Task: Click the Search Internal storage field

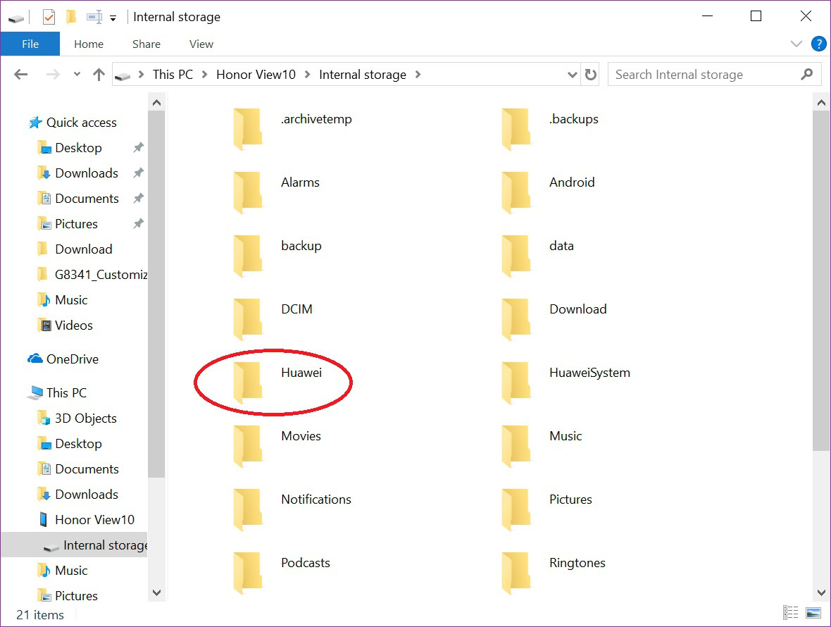Action: (714, 75)
